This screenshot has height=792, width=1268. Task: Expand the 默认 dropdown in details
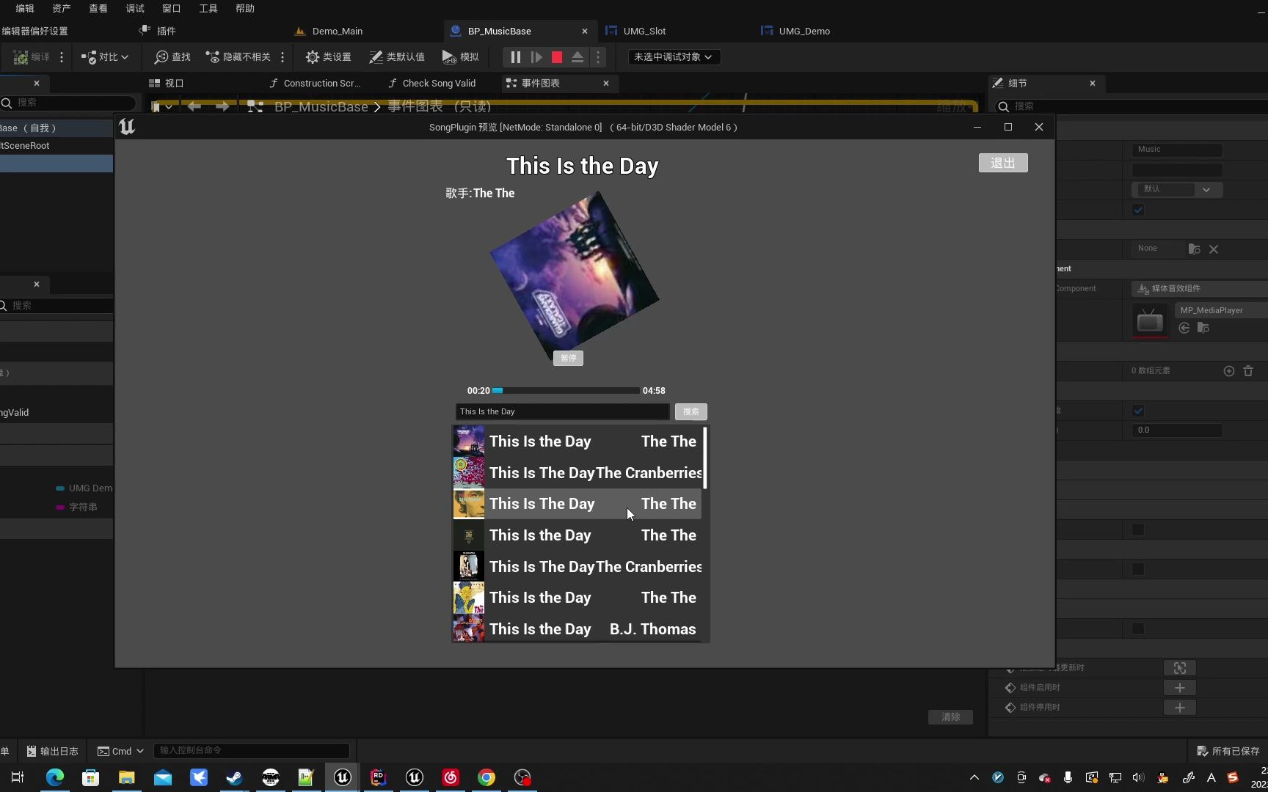[1177, 189]
